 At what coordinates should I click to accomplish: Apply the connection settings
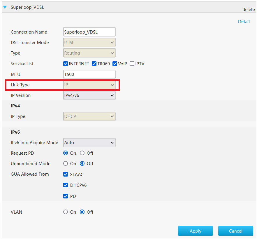pyautogui.click(x=195, y=231)
